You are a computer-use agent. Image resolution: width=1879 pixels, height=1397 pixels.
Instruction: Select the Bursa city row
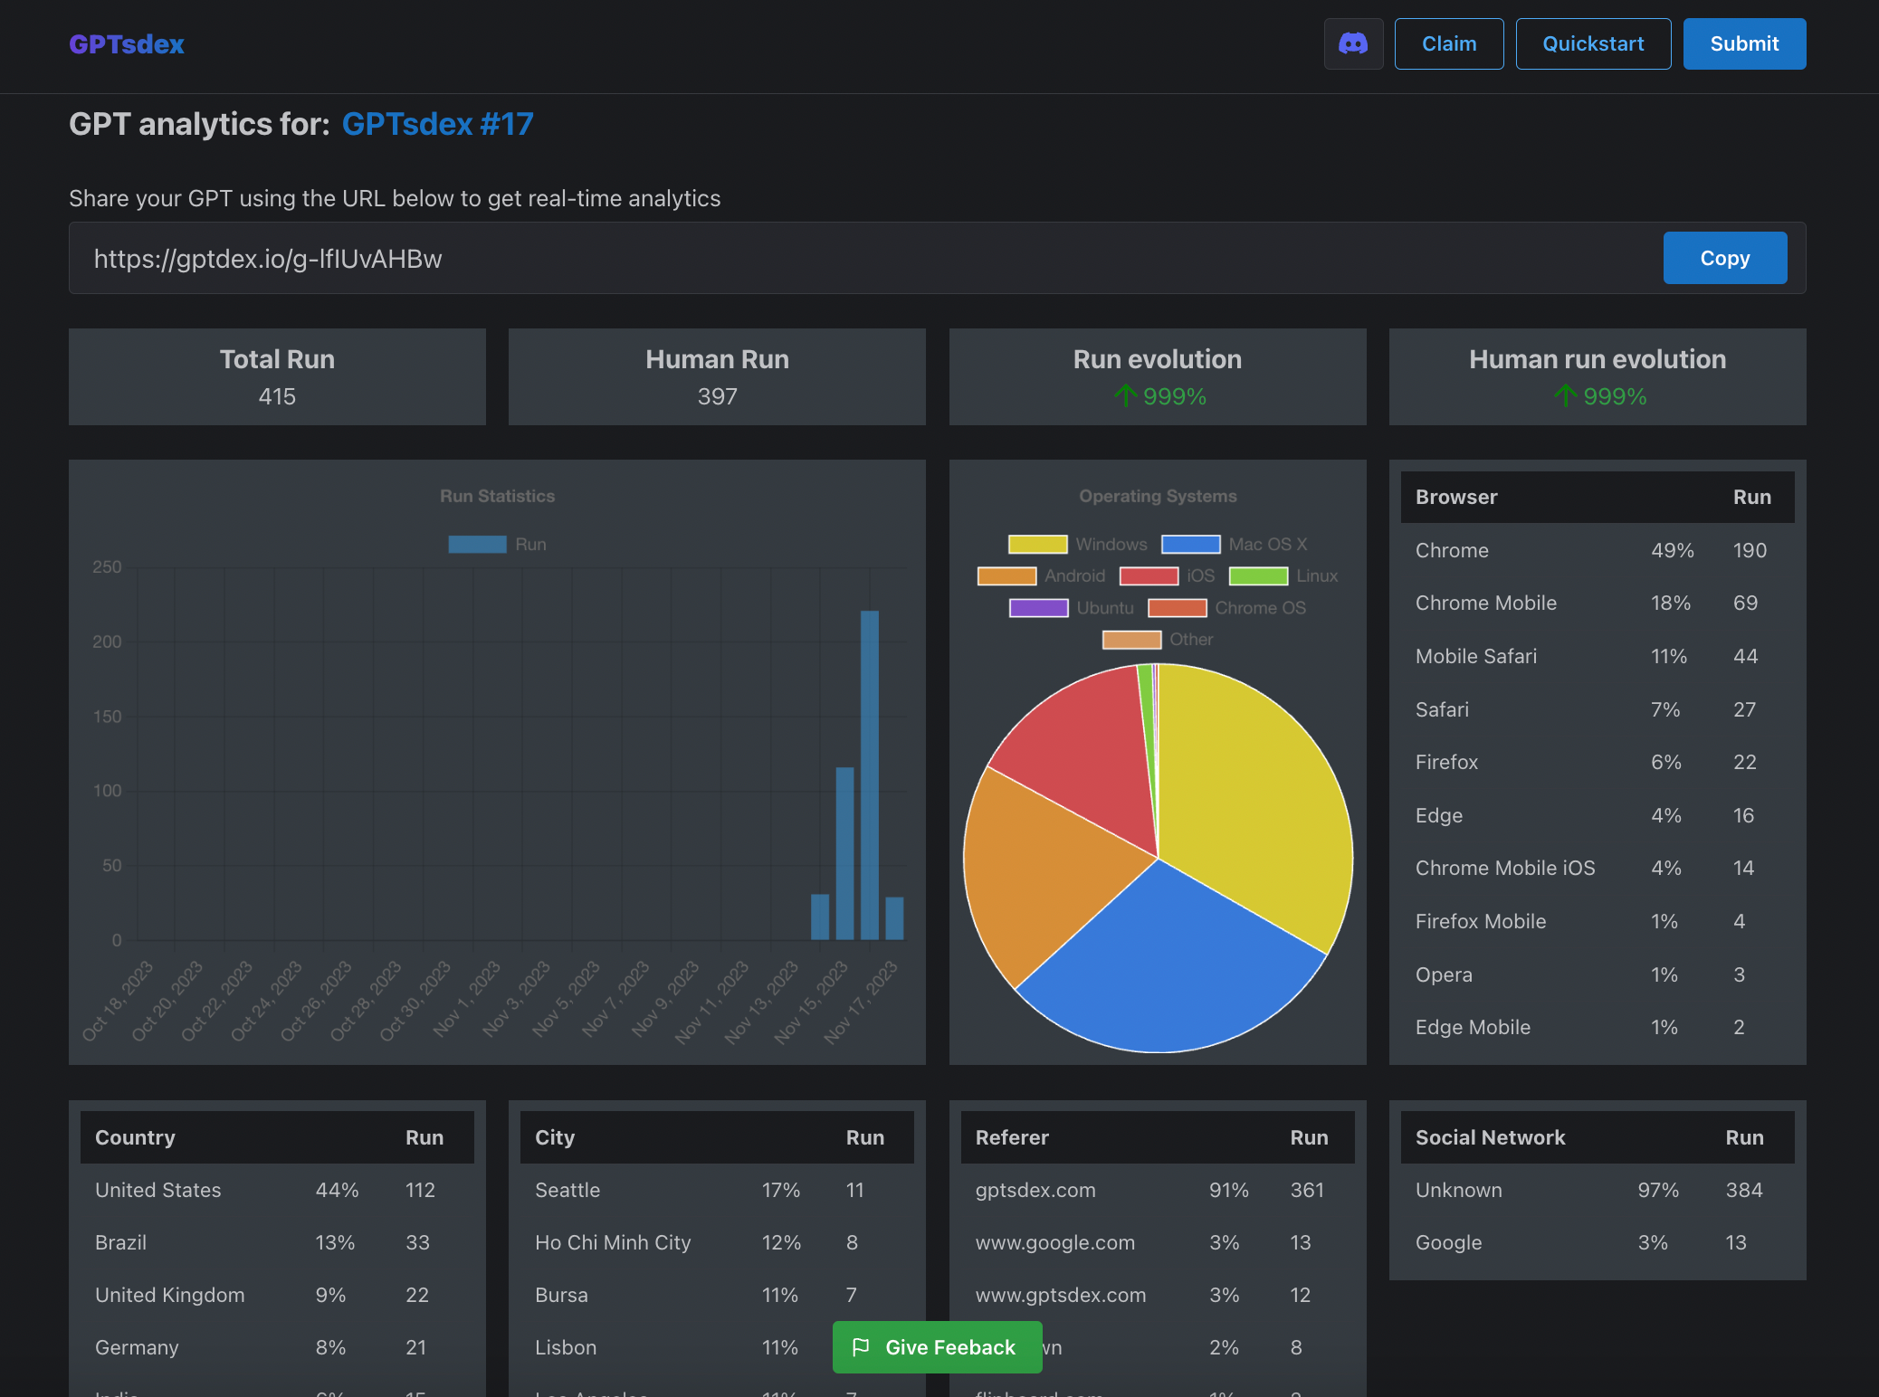(x=717, y=1295)
